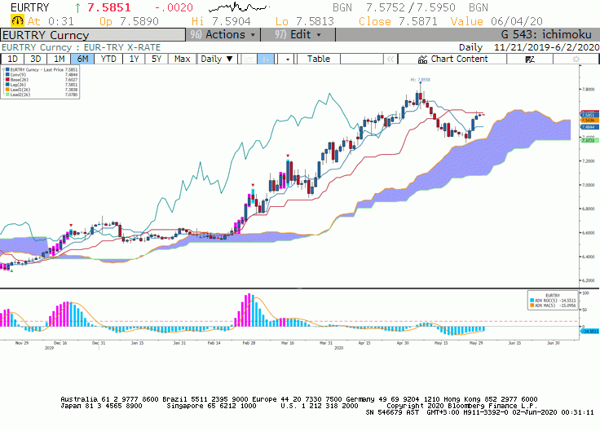The width and height of the screenshot is (600, 431).
Task: Open chart settings gear icon
Action: tap(576, 59)
